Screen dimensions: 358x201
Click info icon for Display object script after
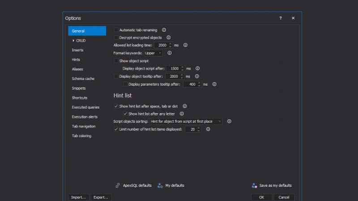pos(197,68)
